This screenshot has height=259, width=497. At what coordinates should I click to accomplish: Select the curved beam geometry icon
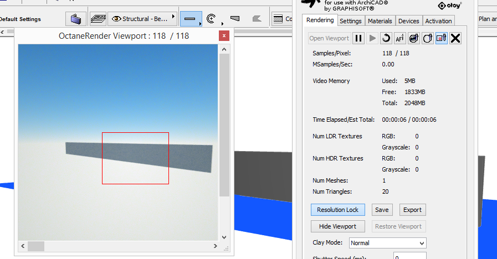click(x=211, y=19)
